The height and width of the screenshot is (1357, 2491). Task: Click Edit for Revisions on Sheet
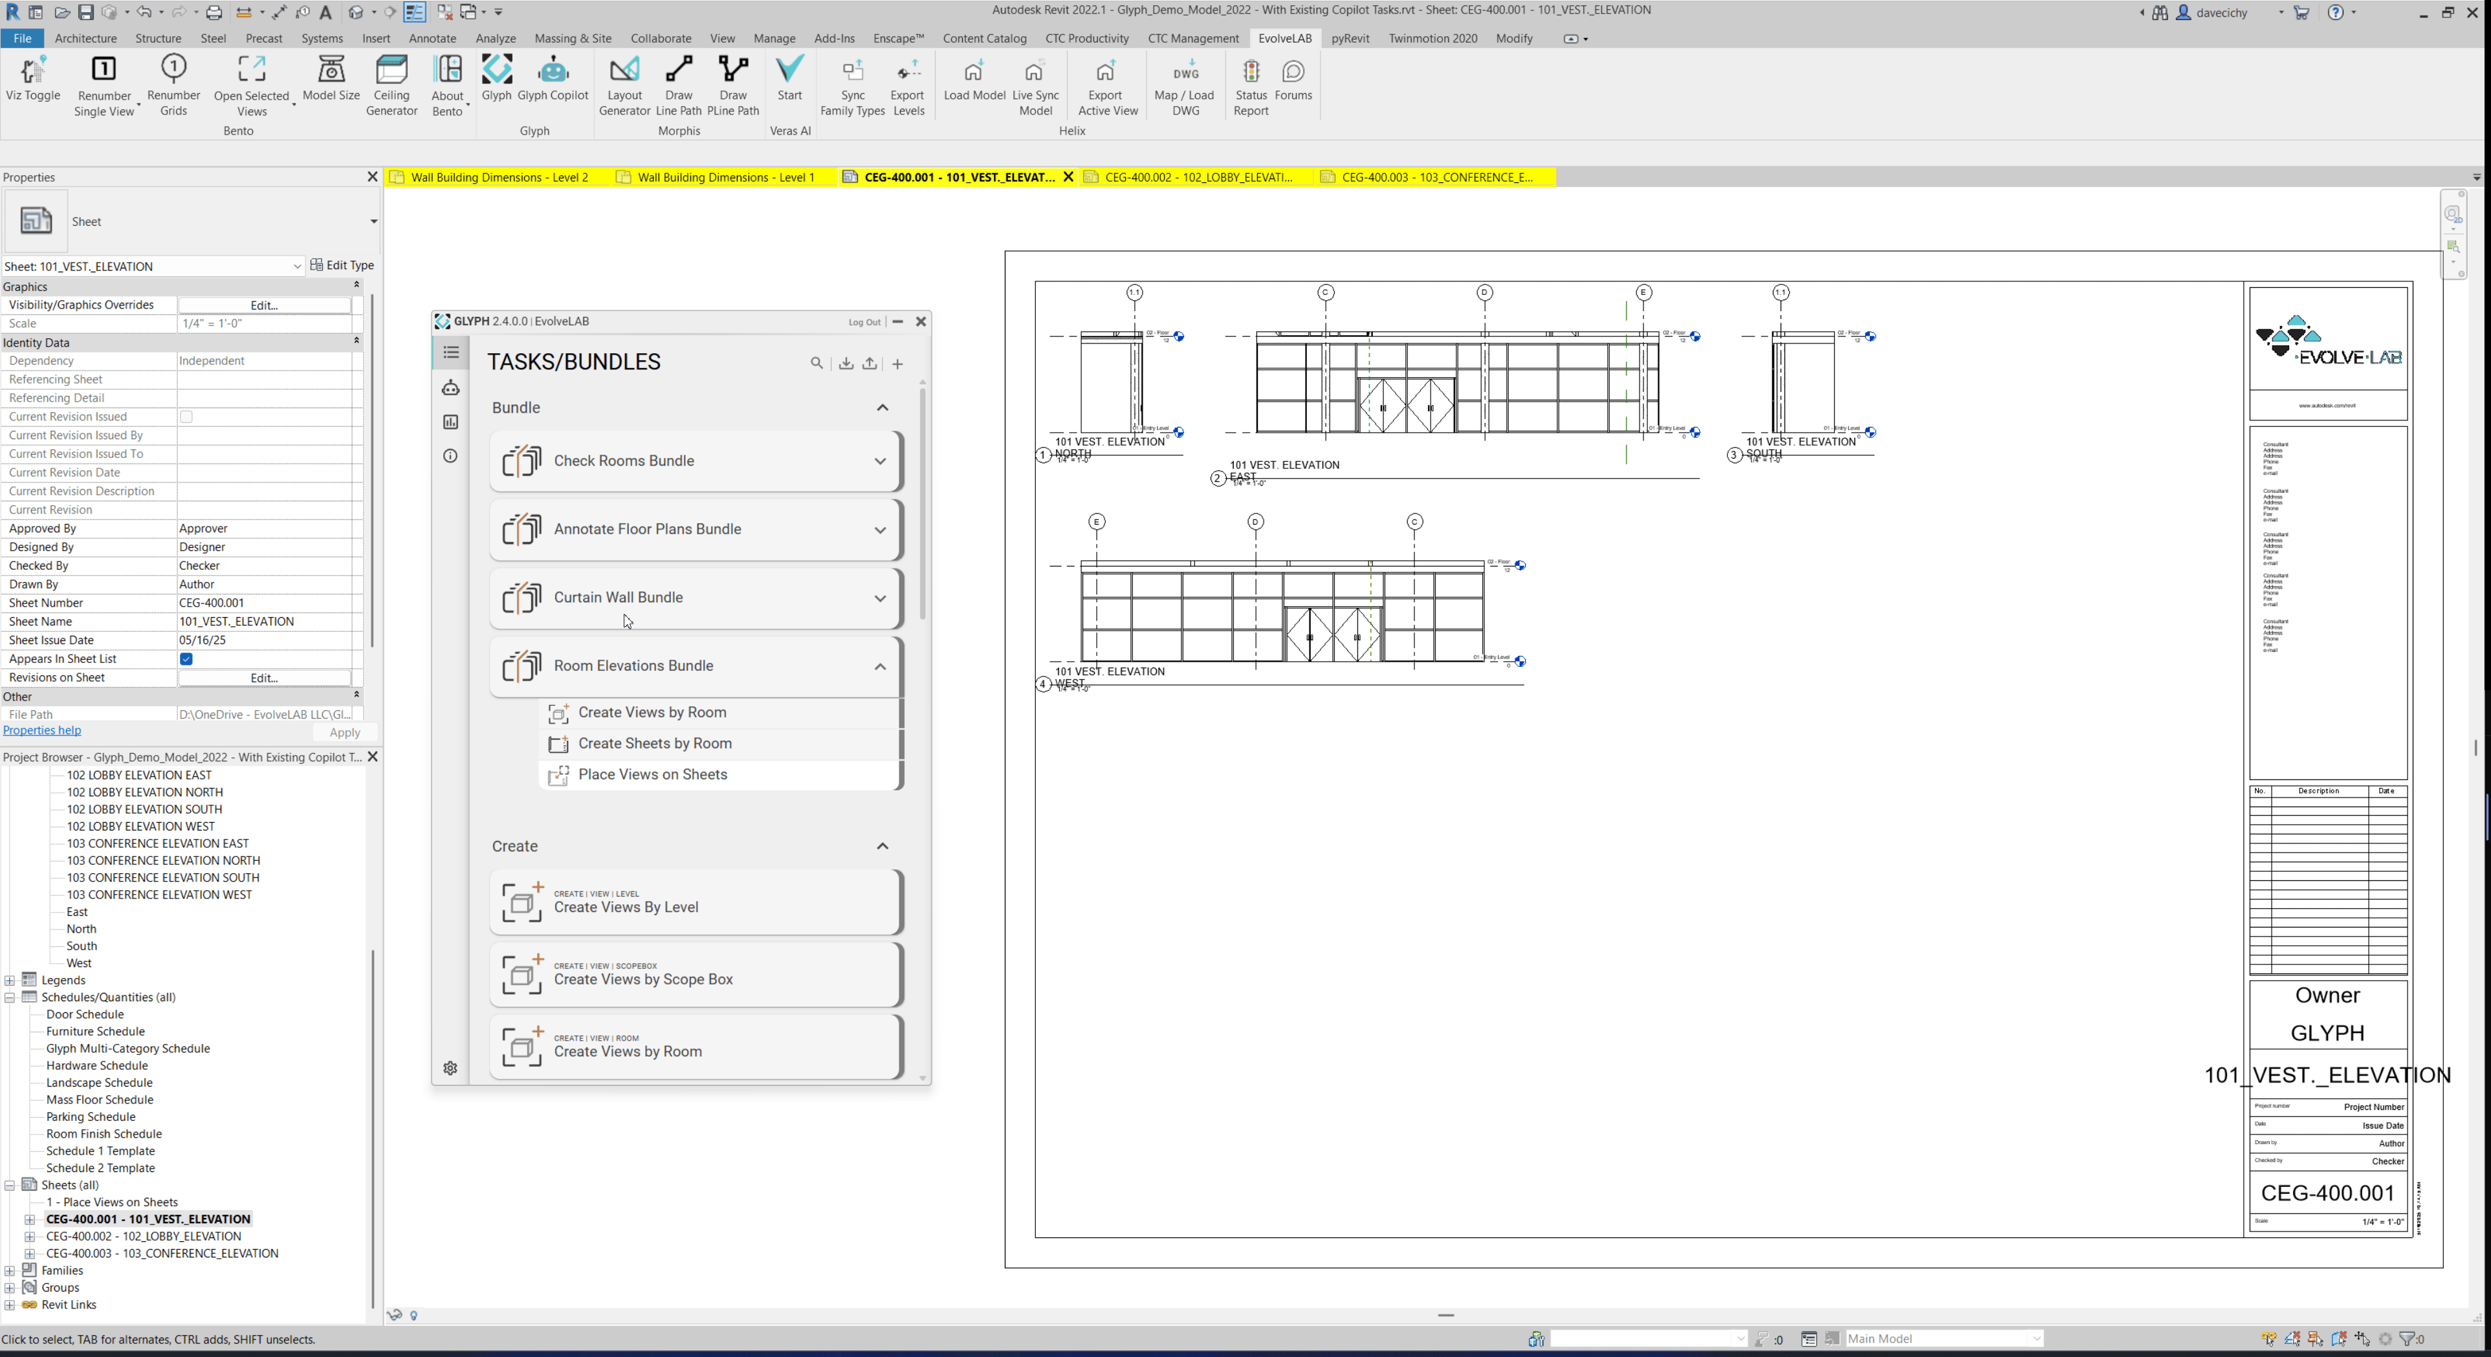click(264, 678)
